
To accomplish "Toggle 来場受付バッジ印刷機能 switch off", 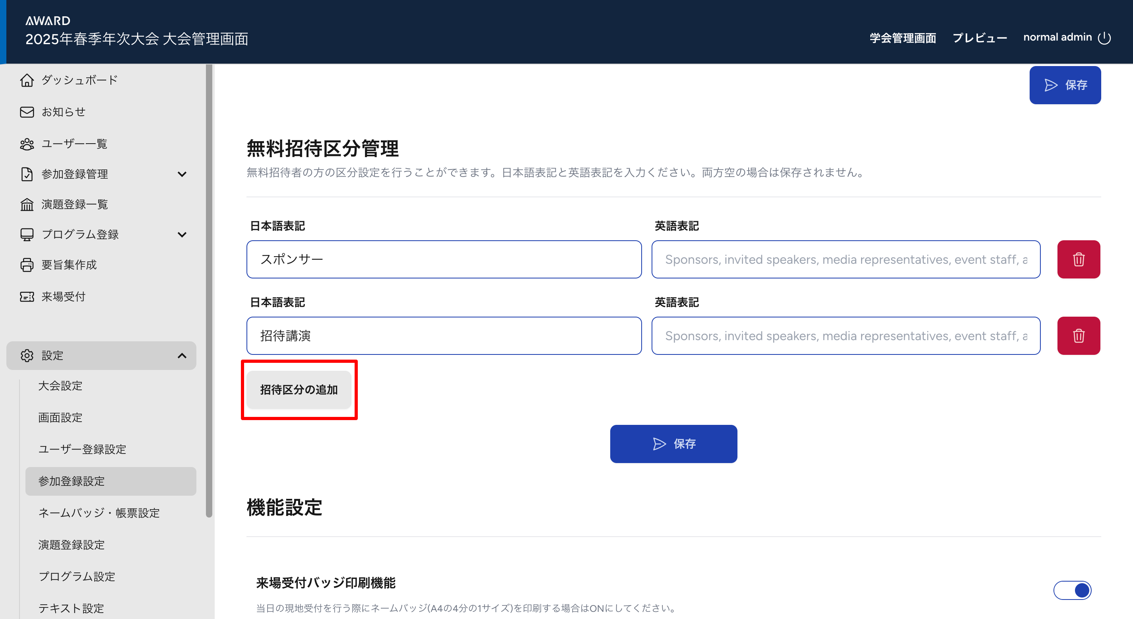I will [x=1072, y=590].
